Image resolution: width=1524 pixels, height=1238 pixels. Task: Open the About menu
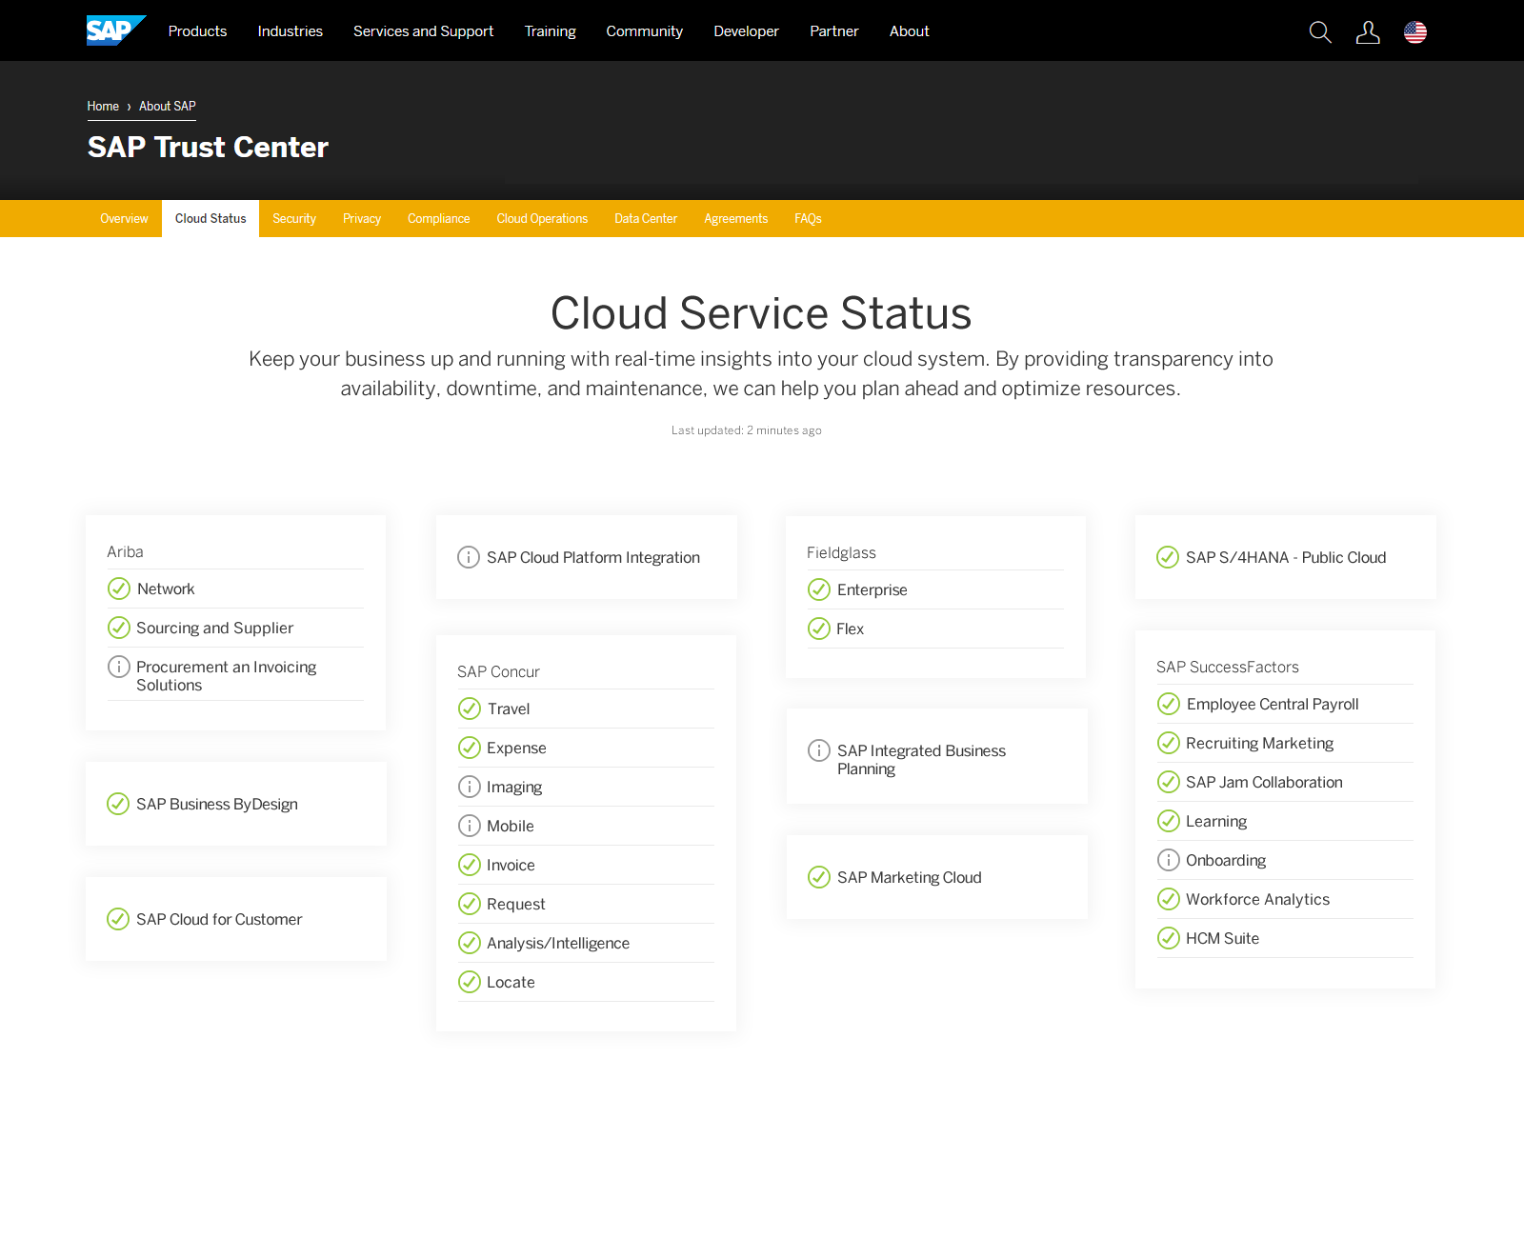[910, 31]
